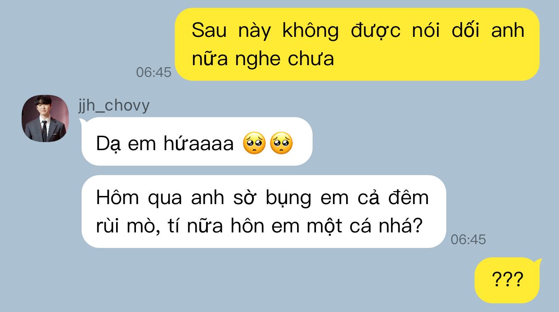This screenshot has width=559, height=312.
Task: Select the yellow message starting "Sau này không"
Action: click(x=357, y=44)
